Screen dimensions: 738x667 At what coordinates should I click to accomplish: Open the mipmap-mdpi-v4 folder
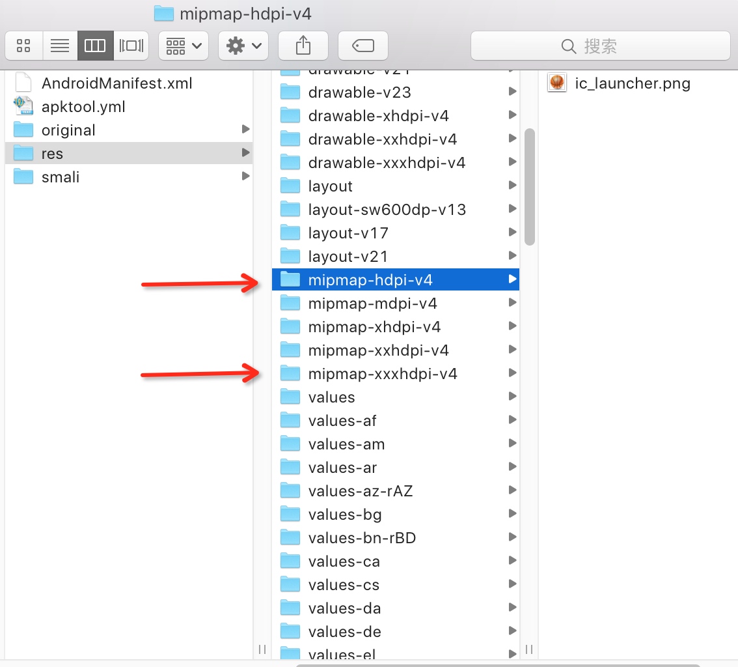tap(396, 303)
